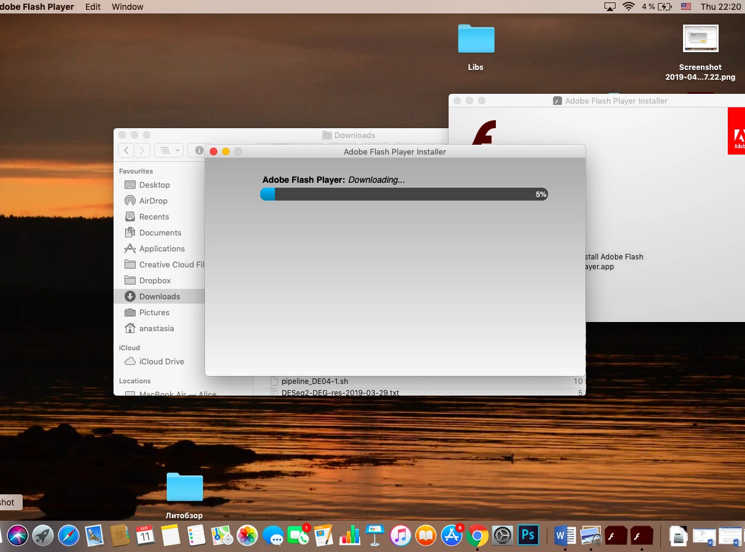Open Reminders in the Dock
The image size is (745, 552).
pyautogui.click(x=196, y=535)
